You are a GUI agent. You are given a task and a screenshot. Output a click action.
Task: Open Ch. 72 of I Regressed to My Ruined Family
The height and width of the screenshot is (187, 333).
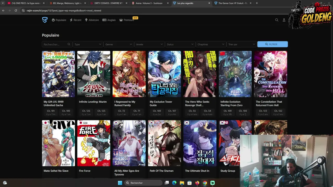pos(121,112)
